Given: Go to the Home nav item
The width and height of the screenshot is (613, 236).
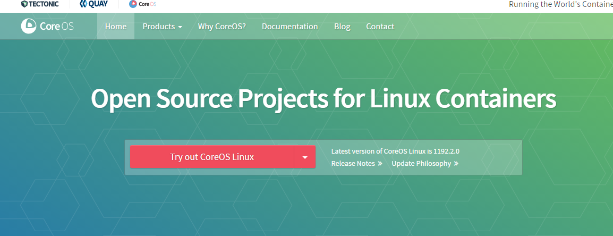Looking at the screenshot, I should [x=116, y=26].
